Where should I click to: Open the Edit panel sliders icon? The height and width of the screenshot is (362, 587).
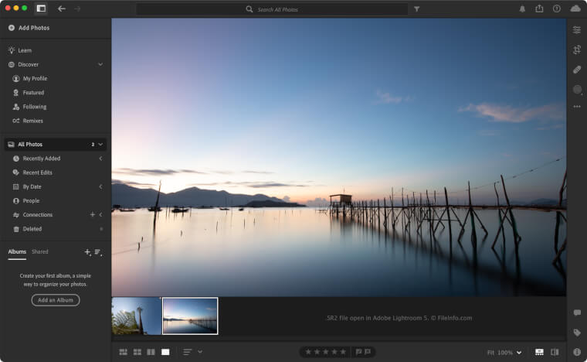coord(576,30)
